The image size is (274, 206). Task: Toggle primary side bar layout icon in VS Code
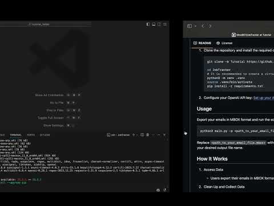[x=148, y=24]
